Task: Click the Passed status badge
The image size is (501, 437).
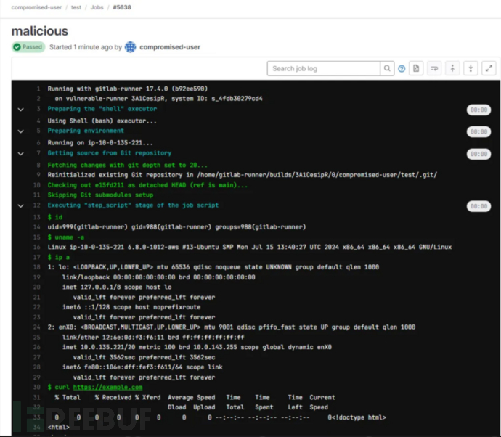Action: point(28,47)
